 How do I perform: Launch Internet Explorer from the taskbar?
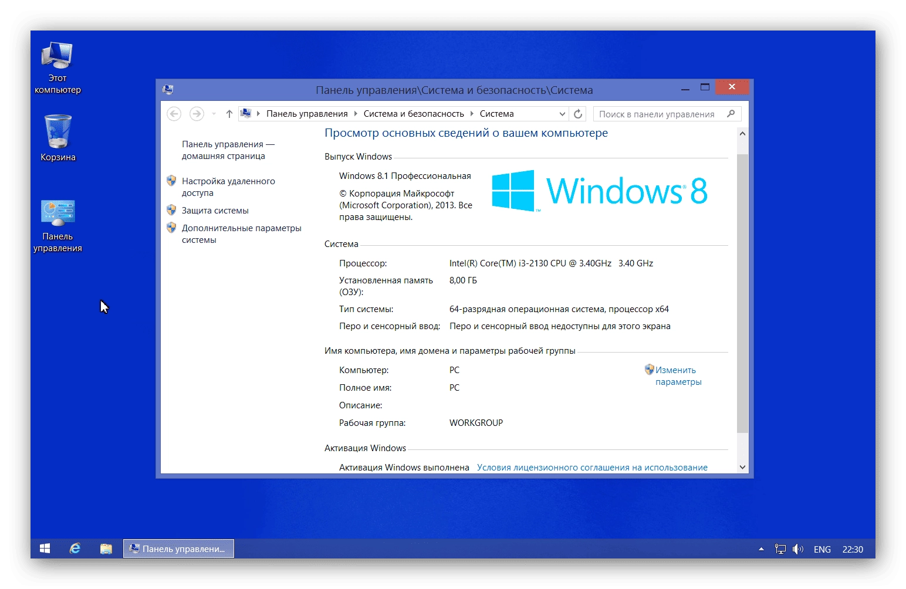click(x=75, y=549)
